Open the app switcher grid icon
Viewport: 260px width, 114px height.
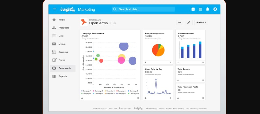click(x=200, y=9)
